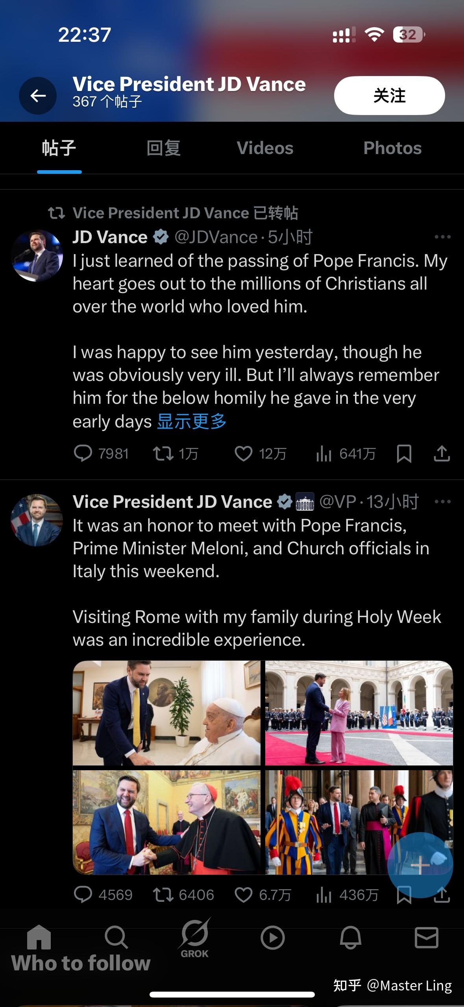
Task: Open more options on @VP post
Action: coord(442,502)
